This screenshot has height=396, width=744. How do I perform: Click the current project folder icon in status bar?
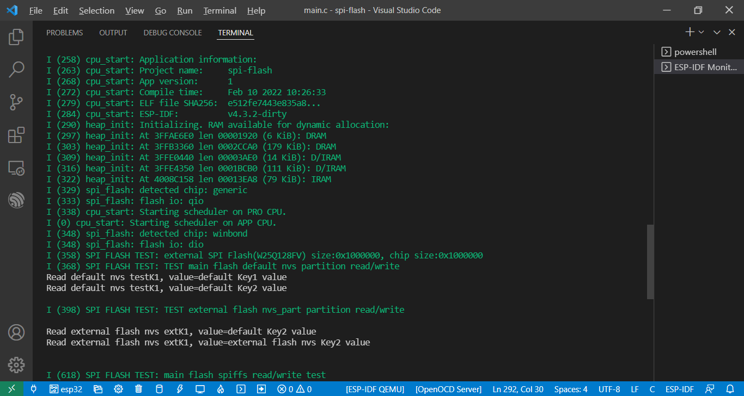(x=98, y=389)
